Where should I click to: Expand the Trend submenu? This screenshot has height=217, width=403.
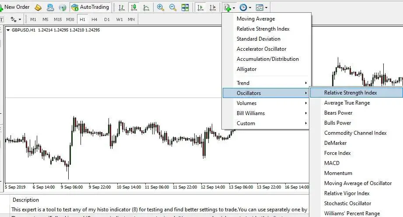click(266, 83)
